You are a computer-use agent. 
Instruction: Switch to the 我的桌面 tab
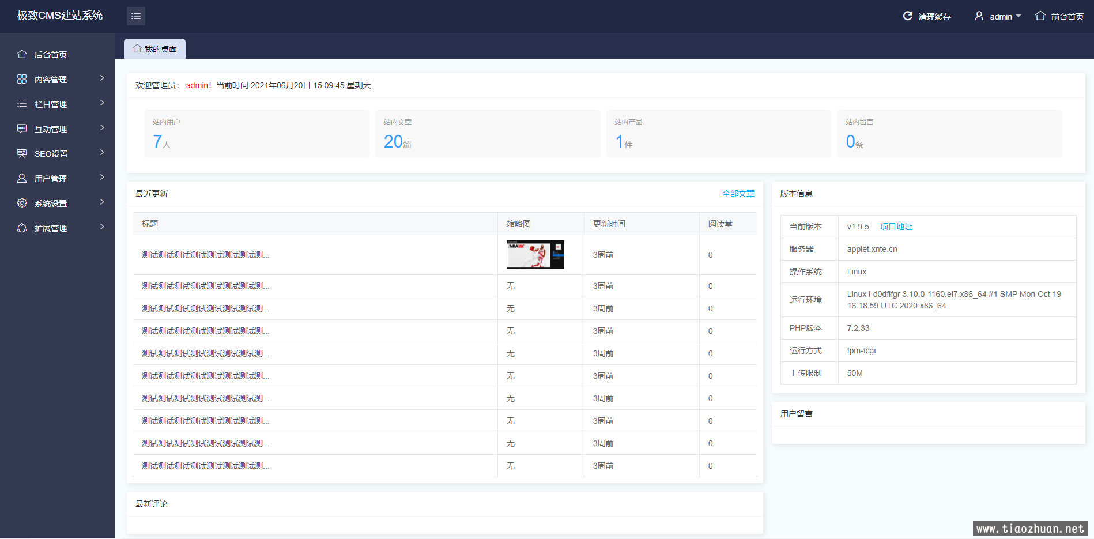coord(154,49)
